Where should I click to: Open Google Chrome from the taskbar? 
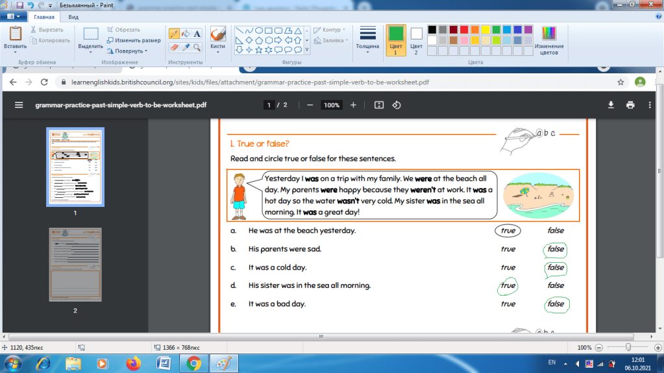[x=193, y=362]
